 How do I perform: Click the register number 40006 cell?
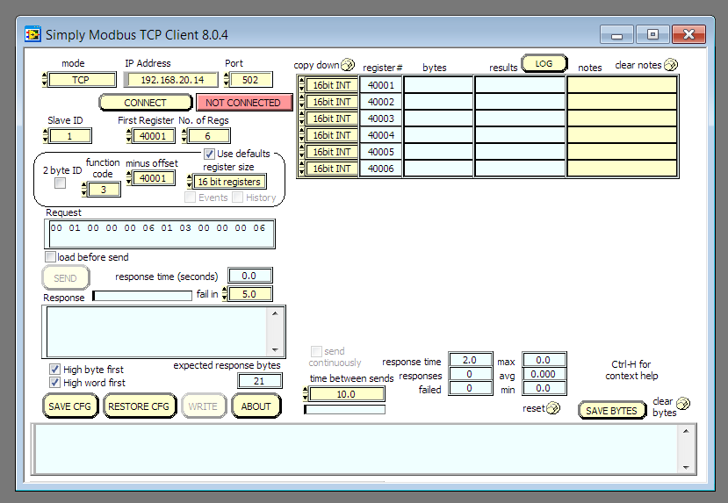click(x=381, y=169)
